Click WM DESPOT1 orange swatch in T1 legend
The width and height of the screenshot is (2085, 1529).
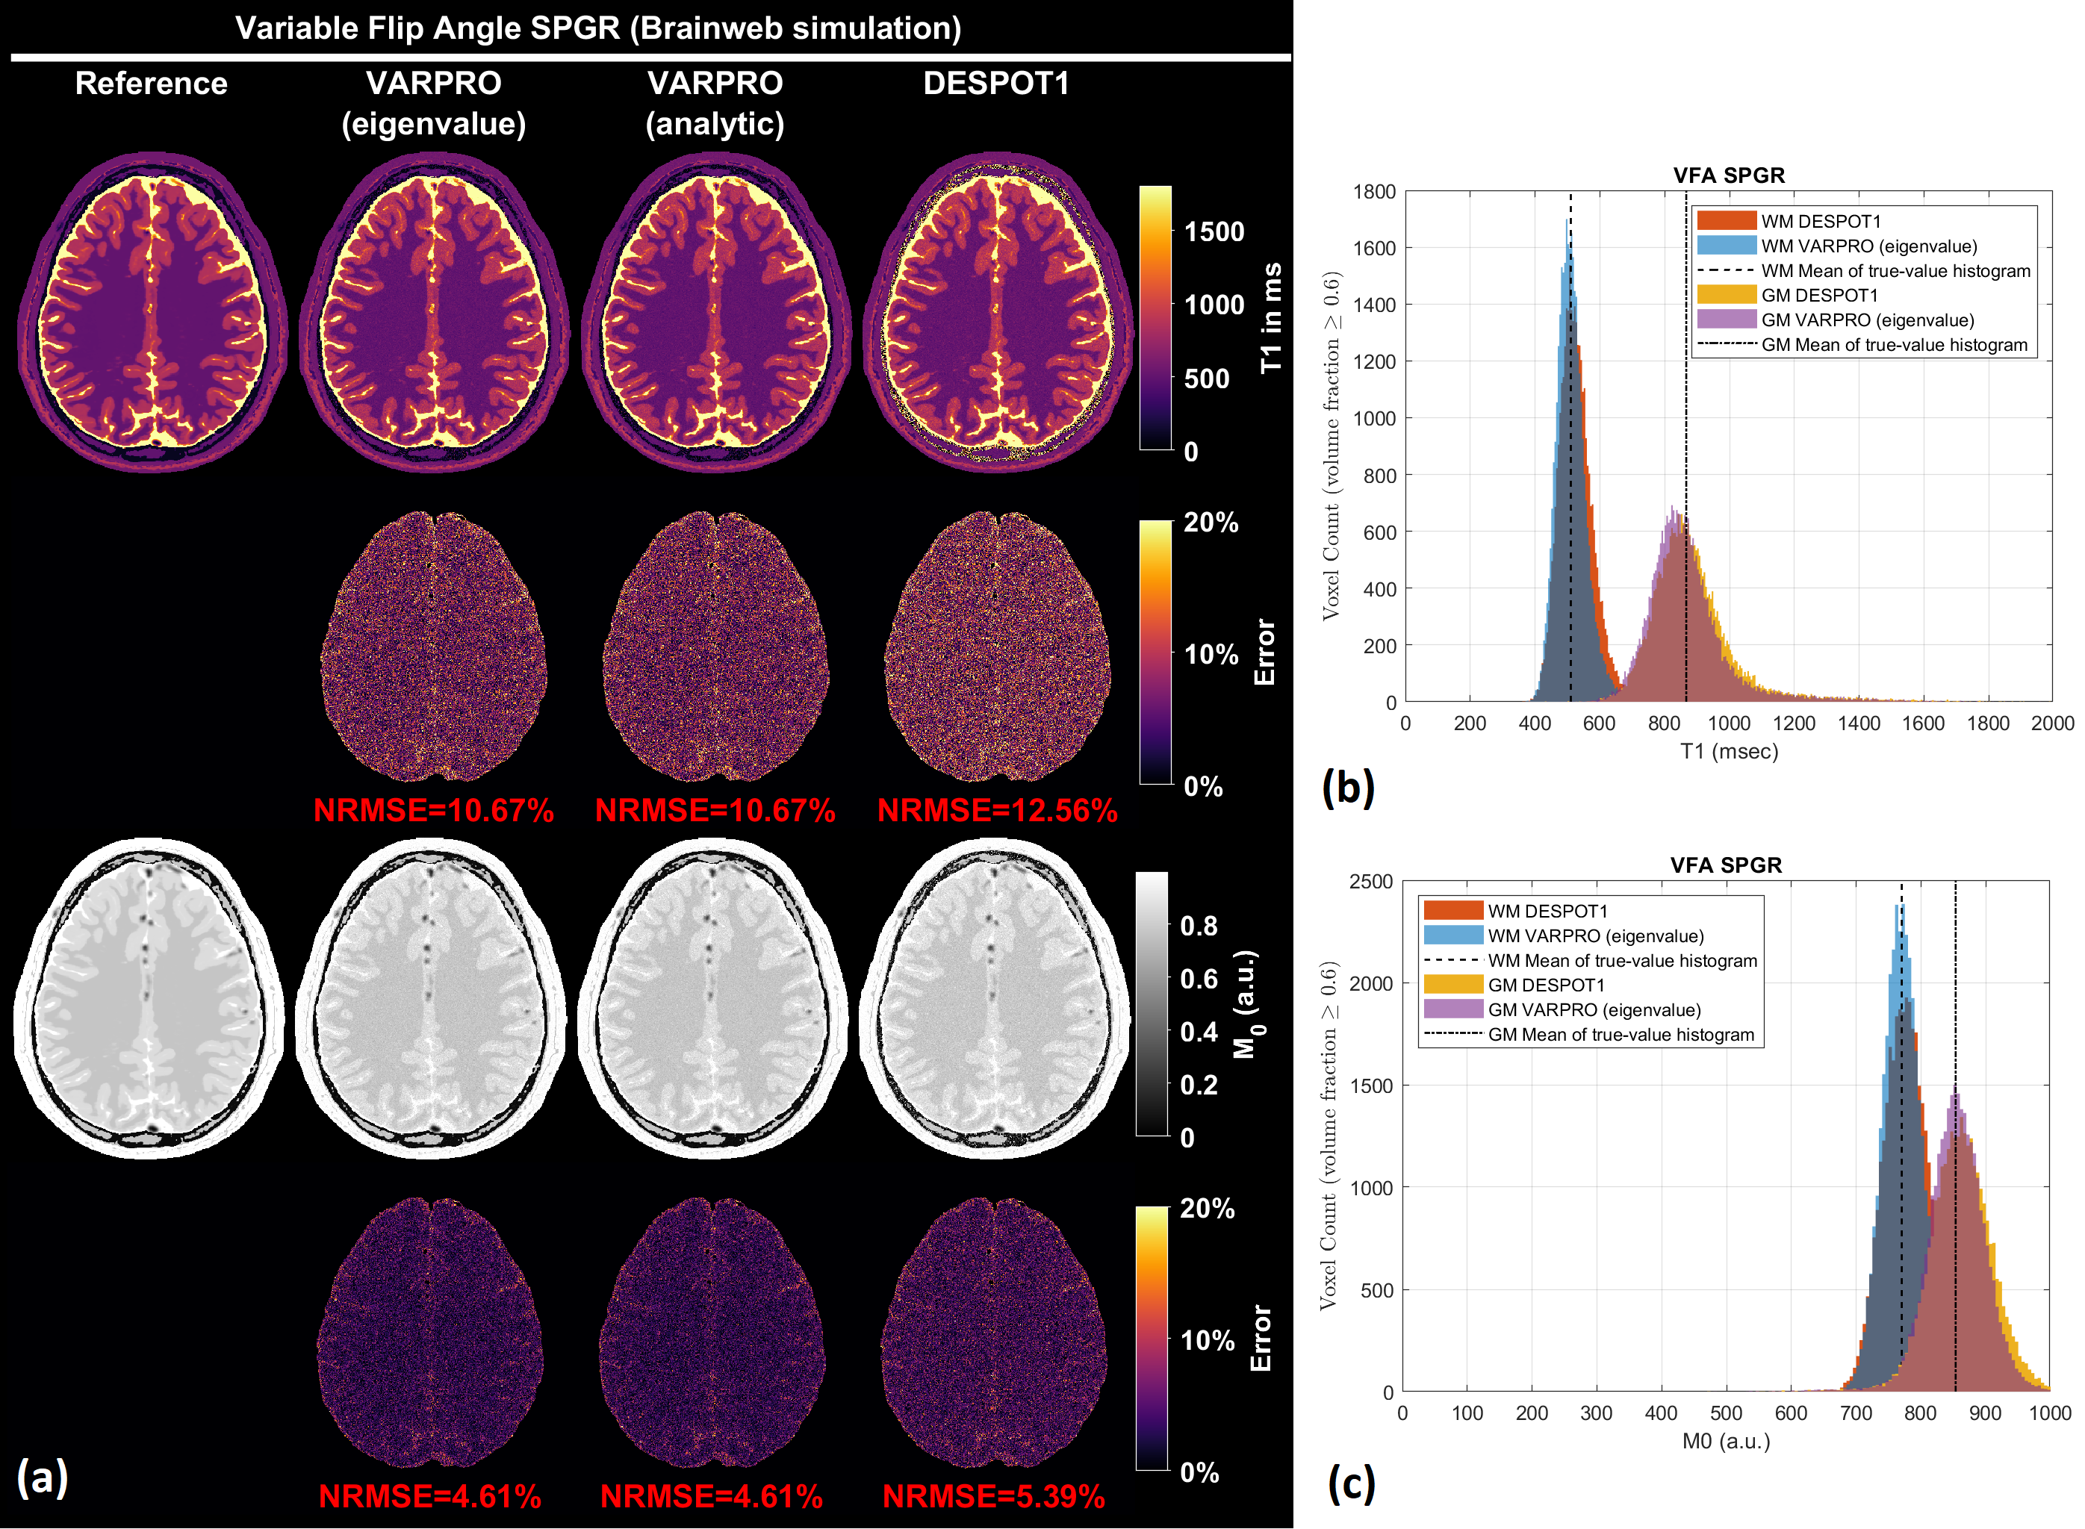tap(1726, 221)
